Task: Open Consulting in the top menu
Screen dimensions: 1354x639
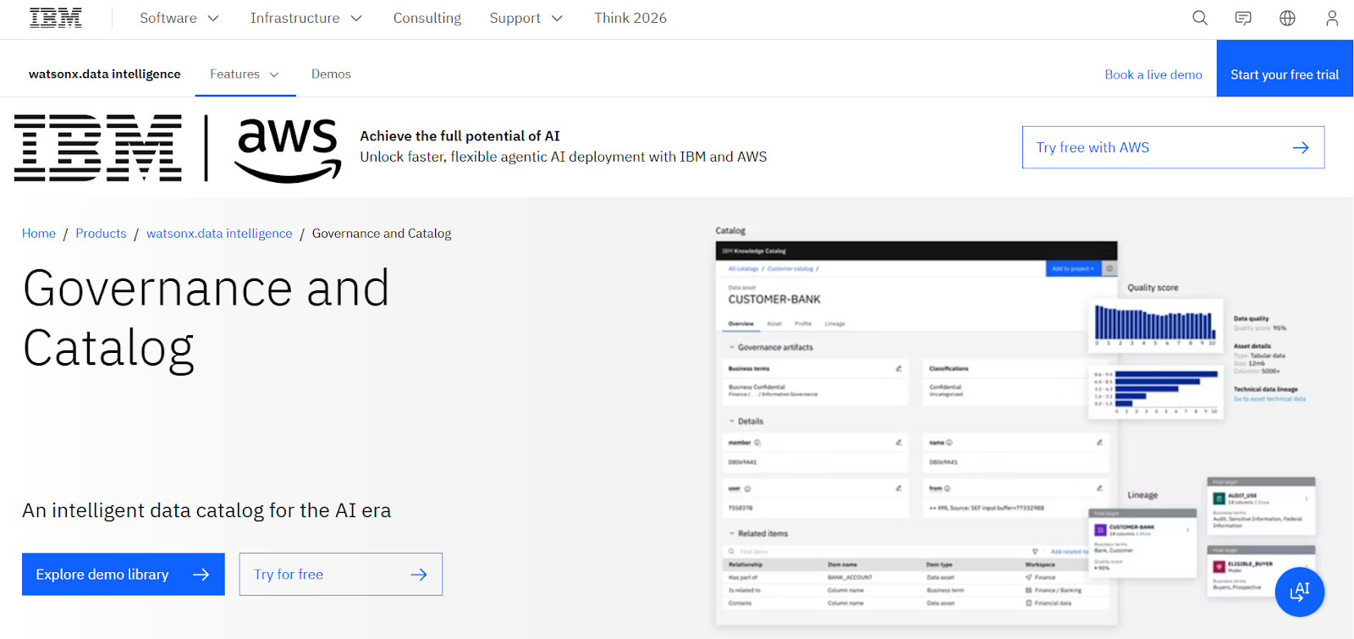Action: click(427, 18)
